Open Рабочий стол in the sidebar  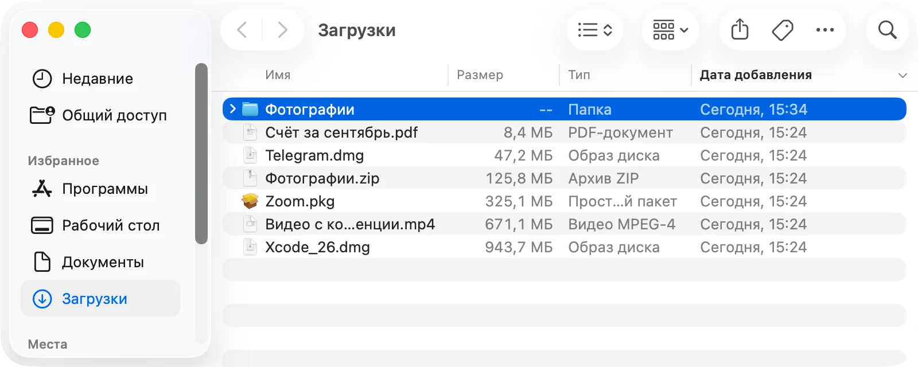pos(111,225)
